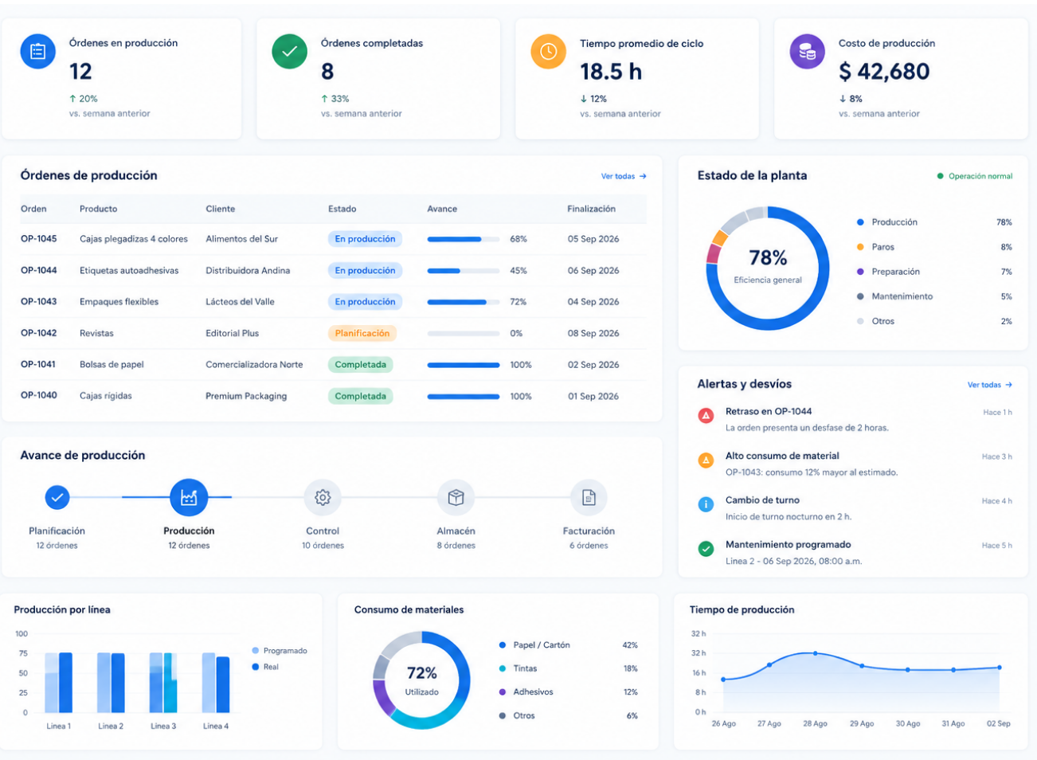
Task: Click the blue dot next to Producción legend
Action: (x=860, y=222)
